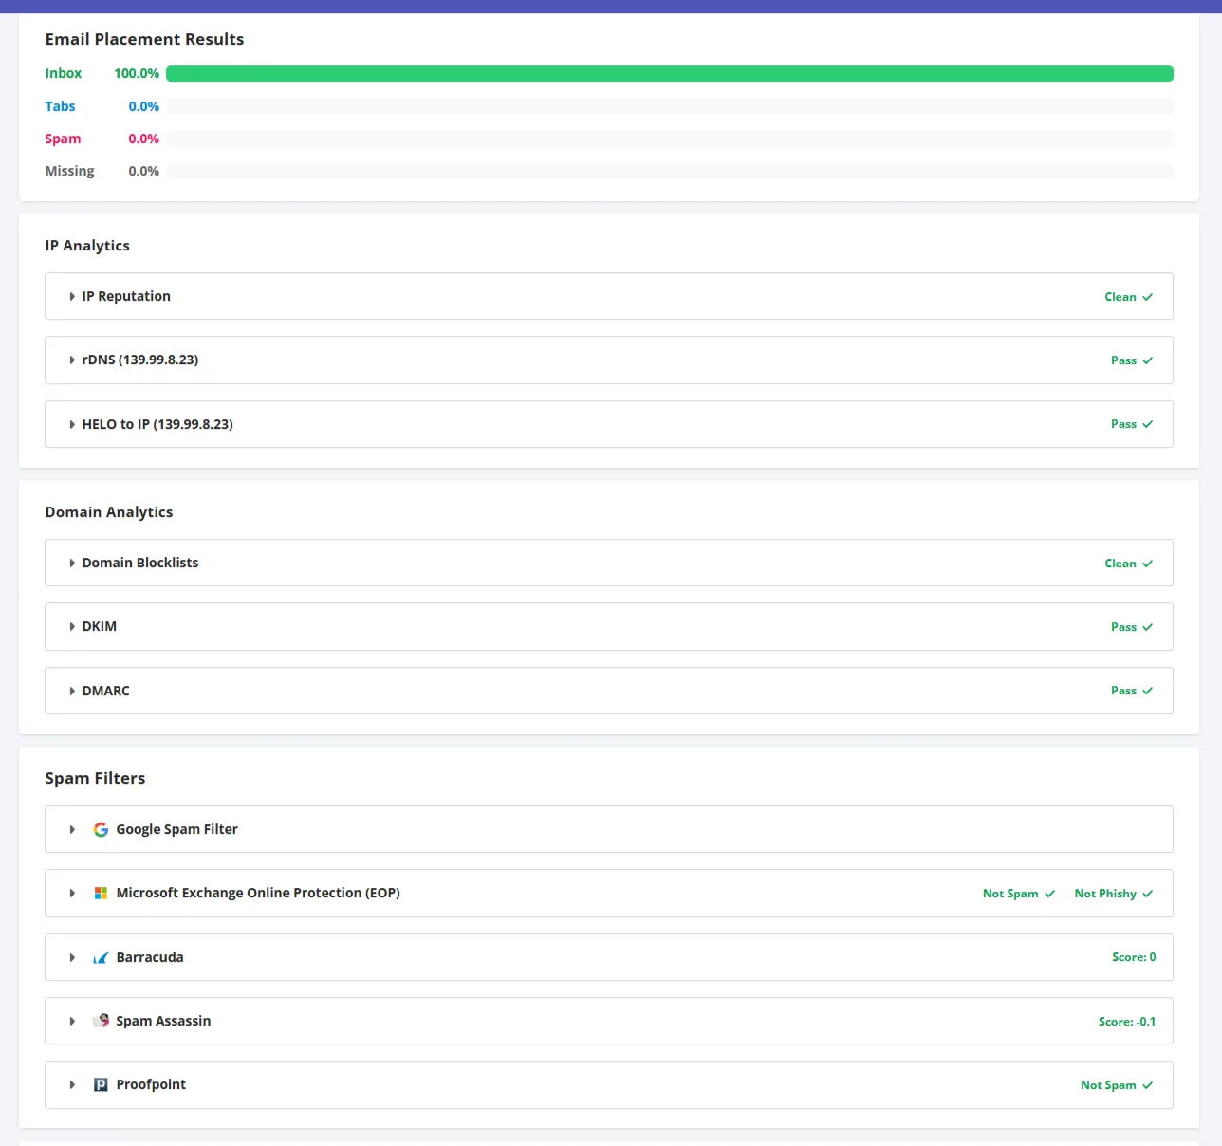1222x1146 pixels.
Task: Click the Barracuda logo icon
Action: 101,957
